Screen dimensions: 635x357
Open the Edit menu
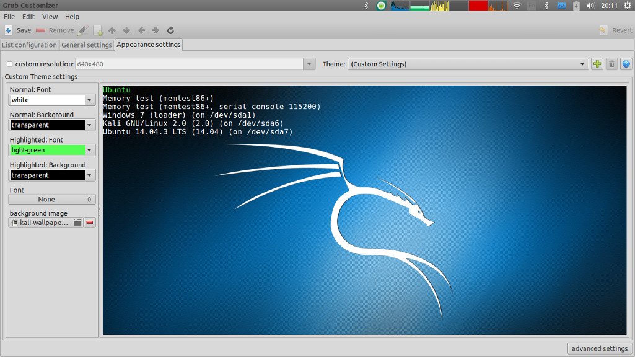pyautogui.click(x=28, y=17)
